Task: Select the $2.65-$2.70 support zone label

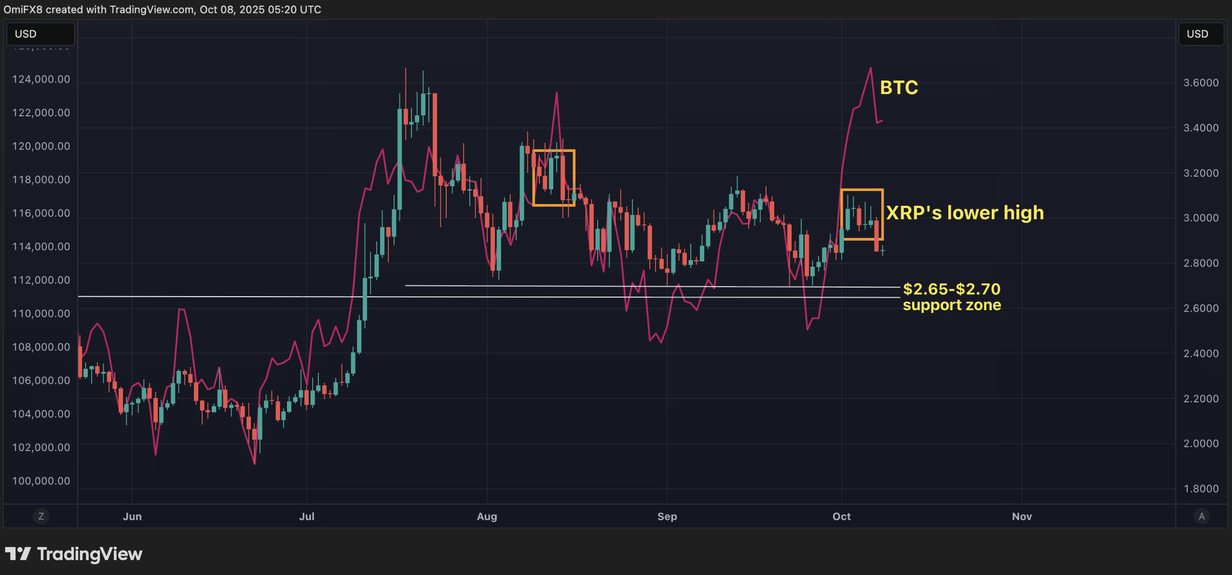Action: pos(951,297)
